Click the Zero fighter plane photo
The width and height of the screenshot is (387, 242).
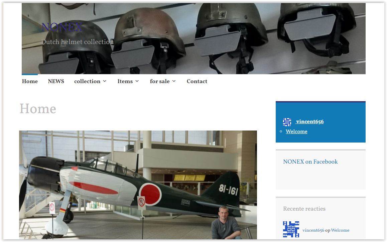(138, 185)
